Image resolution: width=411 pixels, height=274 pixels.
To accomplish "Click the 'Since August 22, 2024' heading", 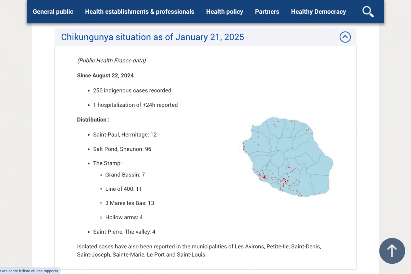I will click(x=105, y=75).
